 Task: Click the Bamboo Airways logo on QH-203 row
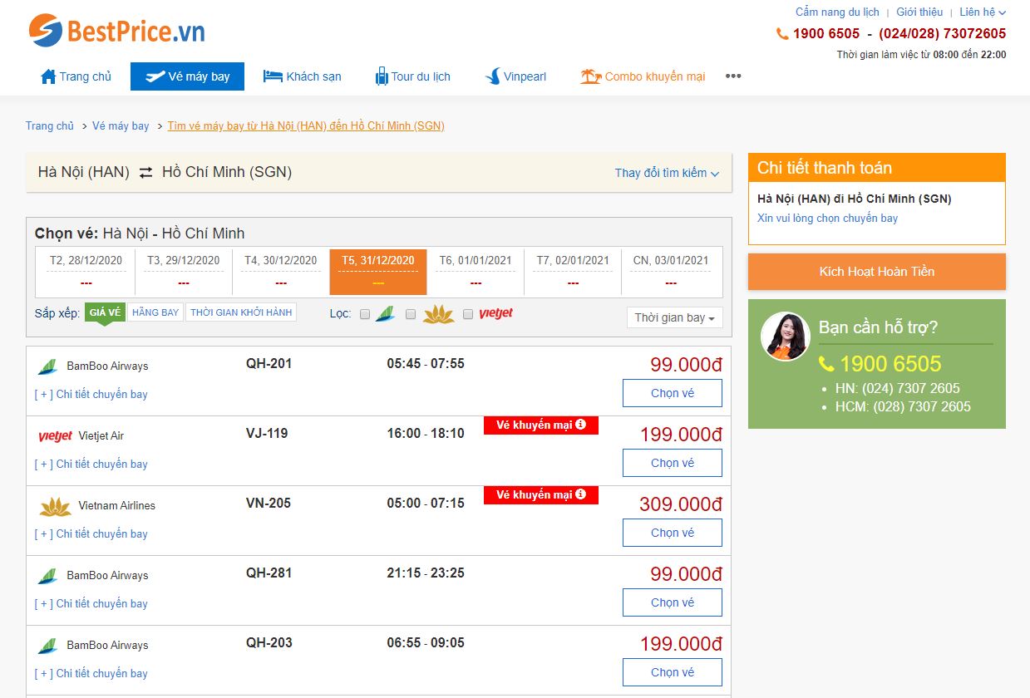[47, 645]
